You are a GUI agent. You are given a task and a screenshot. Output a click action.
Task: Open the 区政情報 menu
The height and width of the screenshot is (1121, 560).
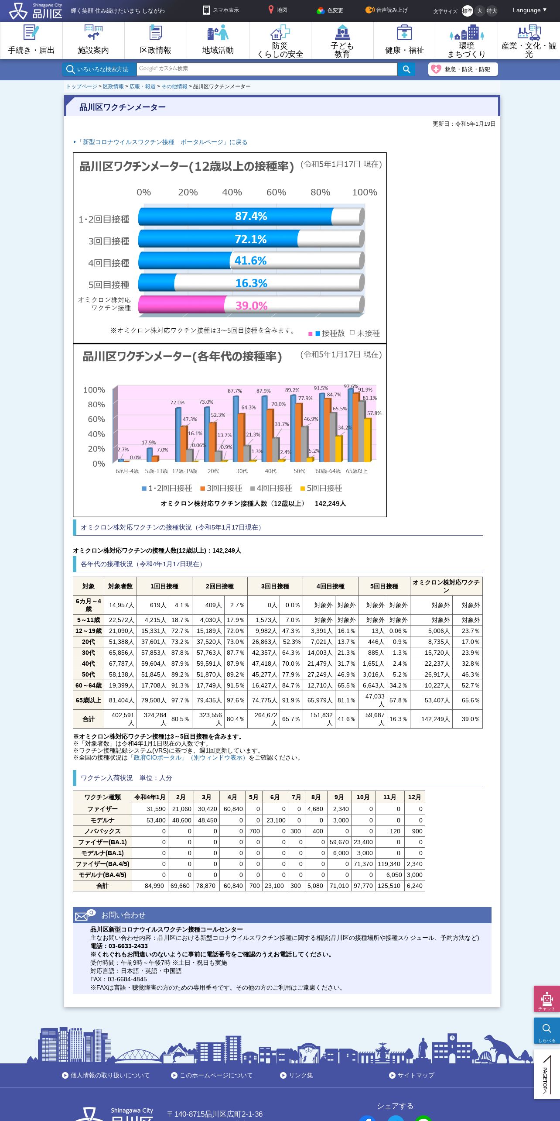156,40
